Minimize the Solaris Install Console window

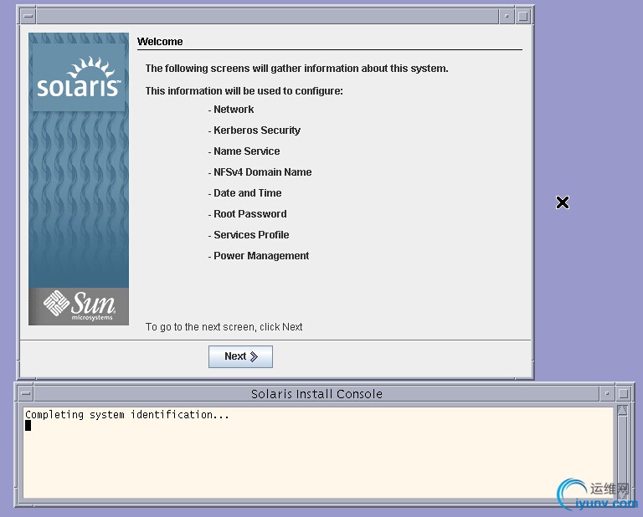tap(607, 394)
